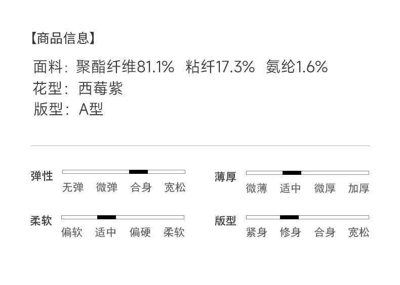
Task: Select 微弹 on the 弹性 scale
Action: [x=107, y=188]
